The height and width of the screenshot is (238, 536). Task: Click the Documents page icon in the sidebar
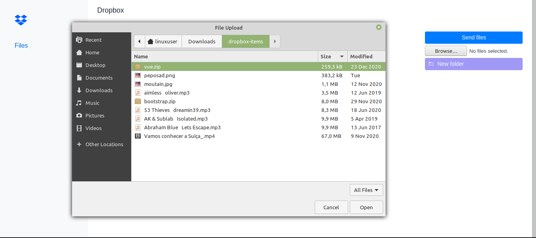(79, 78)
